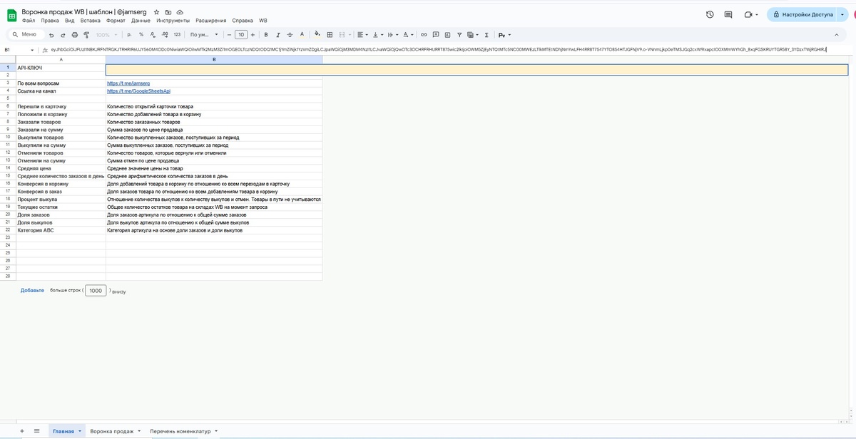This screenshot has width=856, height=439.
Task: Open fill color picker
Action: coord(317,34)
